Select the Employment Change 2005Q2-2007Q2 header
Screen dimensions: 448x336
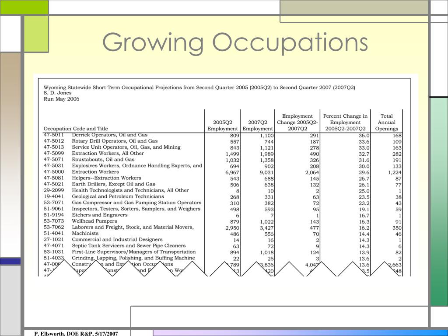[297, 122]
